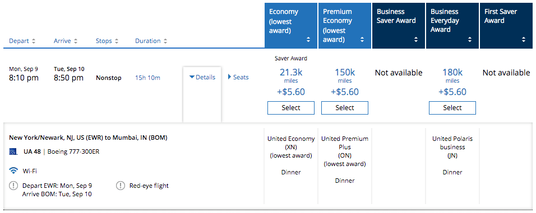Click the United Airlines logo icon
The height and width of the screenshot is (213, 536).
pyautogui.click(x=13, y=152)
